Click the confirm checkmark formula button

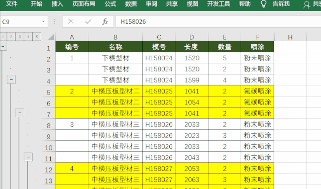[x=88, y=22]
